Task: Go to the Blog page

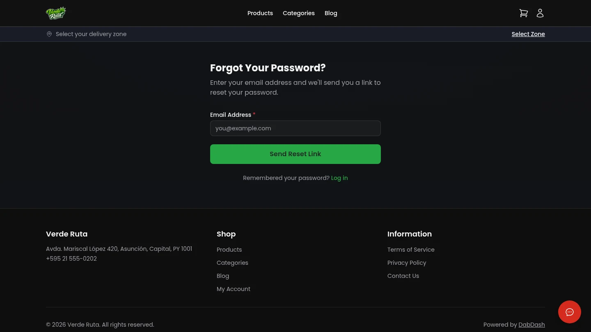Action: click(x=331, y=13)
